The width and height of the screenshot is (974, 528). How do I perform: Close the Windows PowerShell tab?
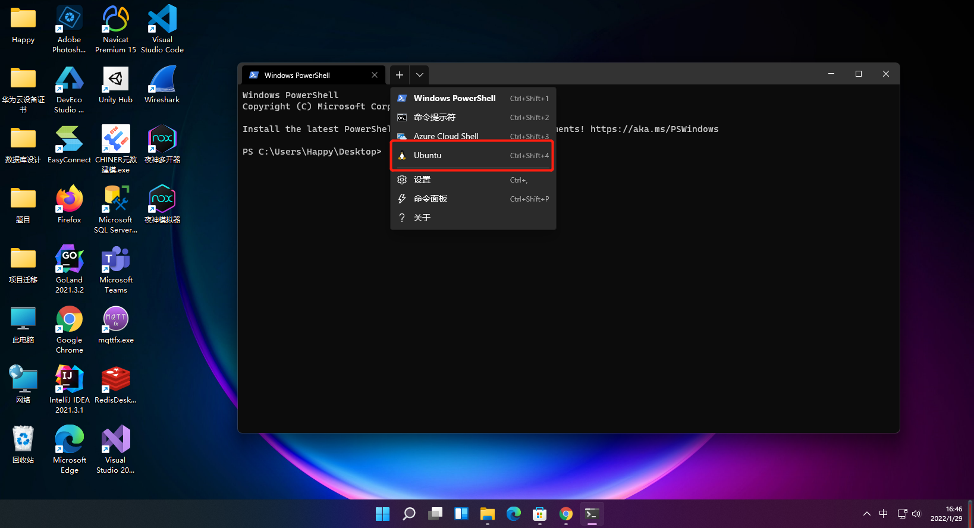point(375,75)
